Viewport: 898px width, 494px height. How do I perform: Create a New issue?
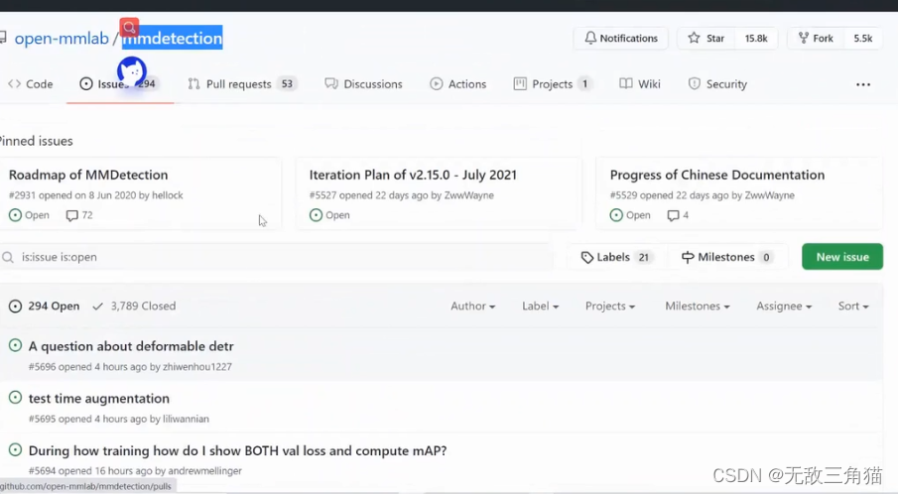[842, 257]
